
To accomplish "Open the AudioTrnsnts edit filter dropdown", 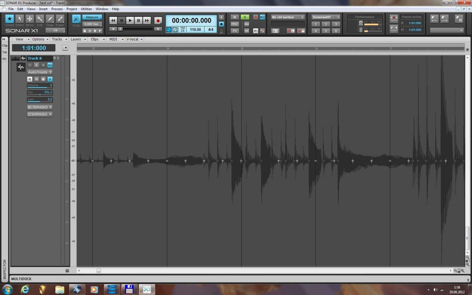I will tap(40, 72).
